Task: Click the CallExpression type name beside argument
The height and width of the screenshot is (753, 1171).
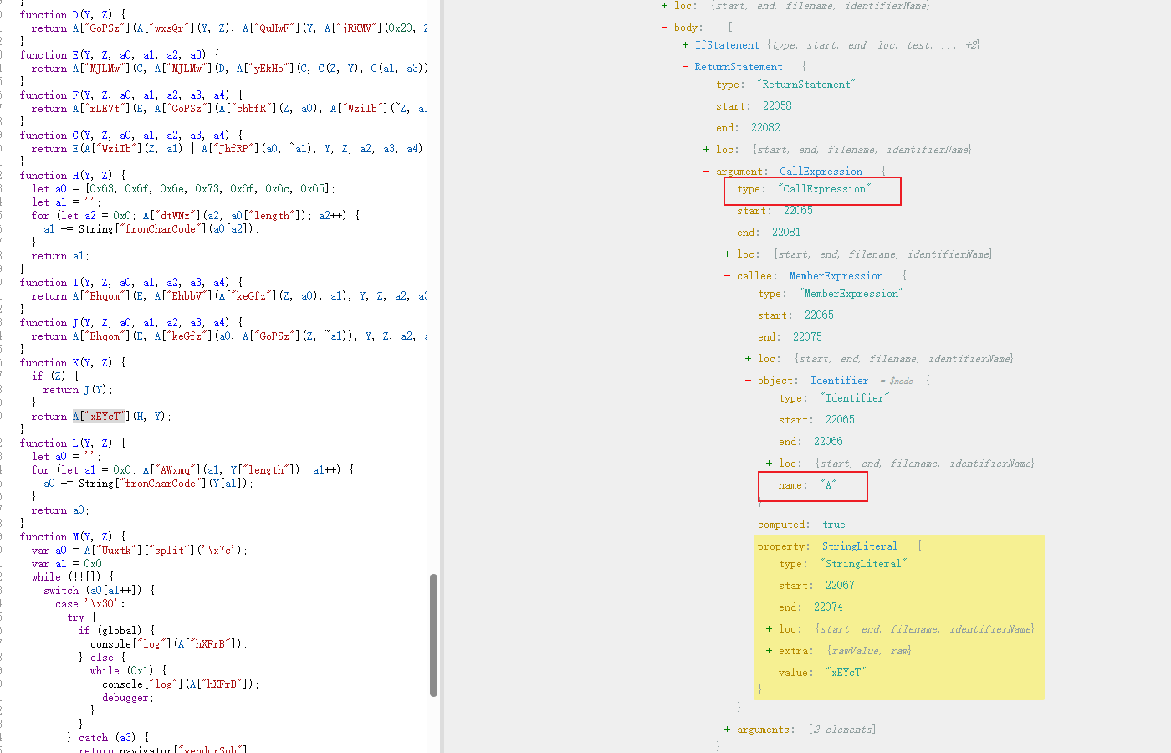Action: click(x=821, y=172)
